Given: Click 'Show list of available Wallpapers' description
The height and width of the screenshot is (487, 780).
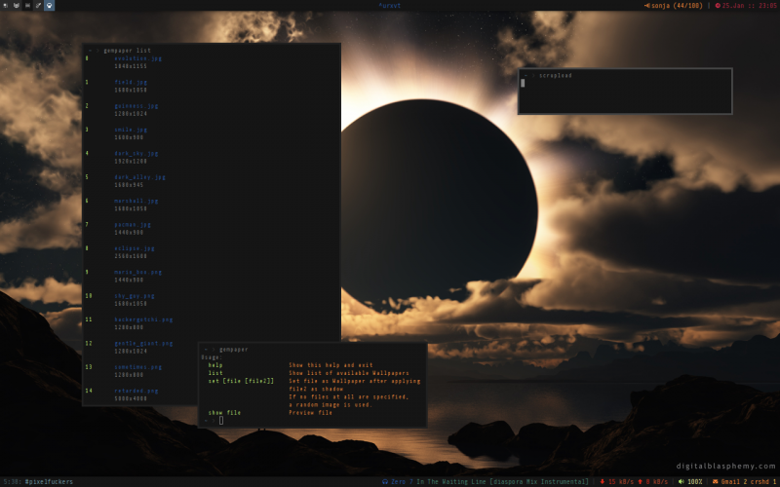Looking at the screenshot, I should pos(349,373).
